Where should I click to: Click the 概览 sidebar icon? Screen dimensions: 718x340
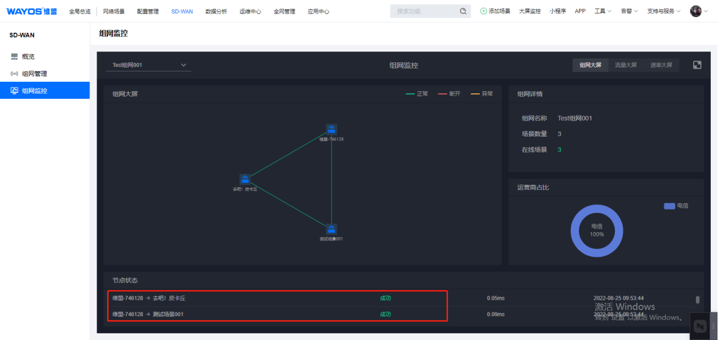tap(14, 56)
